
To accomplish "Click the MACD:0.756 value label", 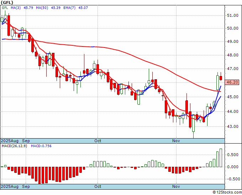I will pyautogui.click(x=41, y=146).
